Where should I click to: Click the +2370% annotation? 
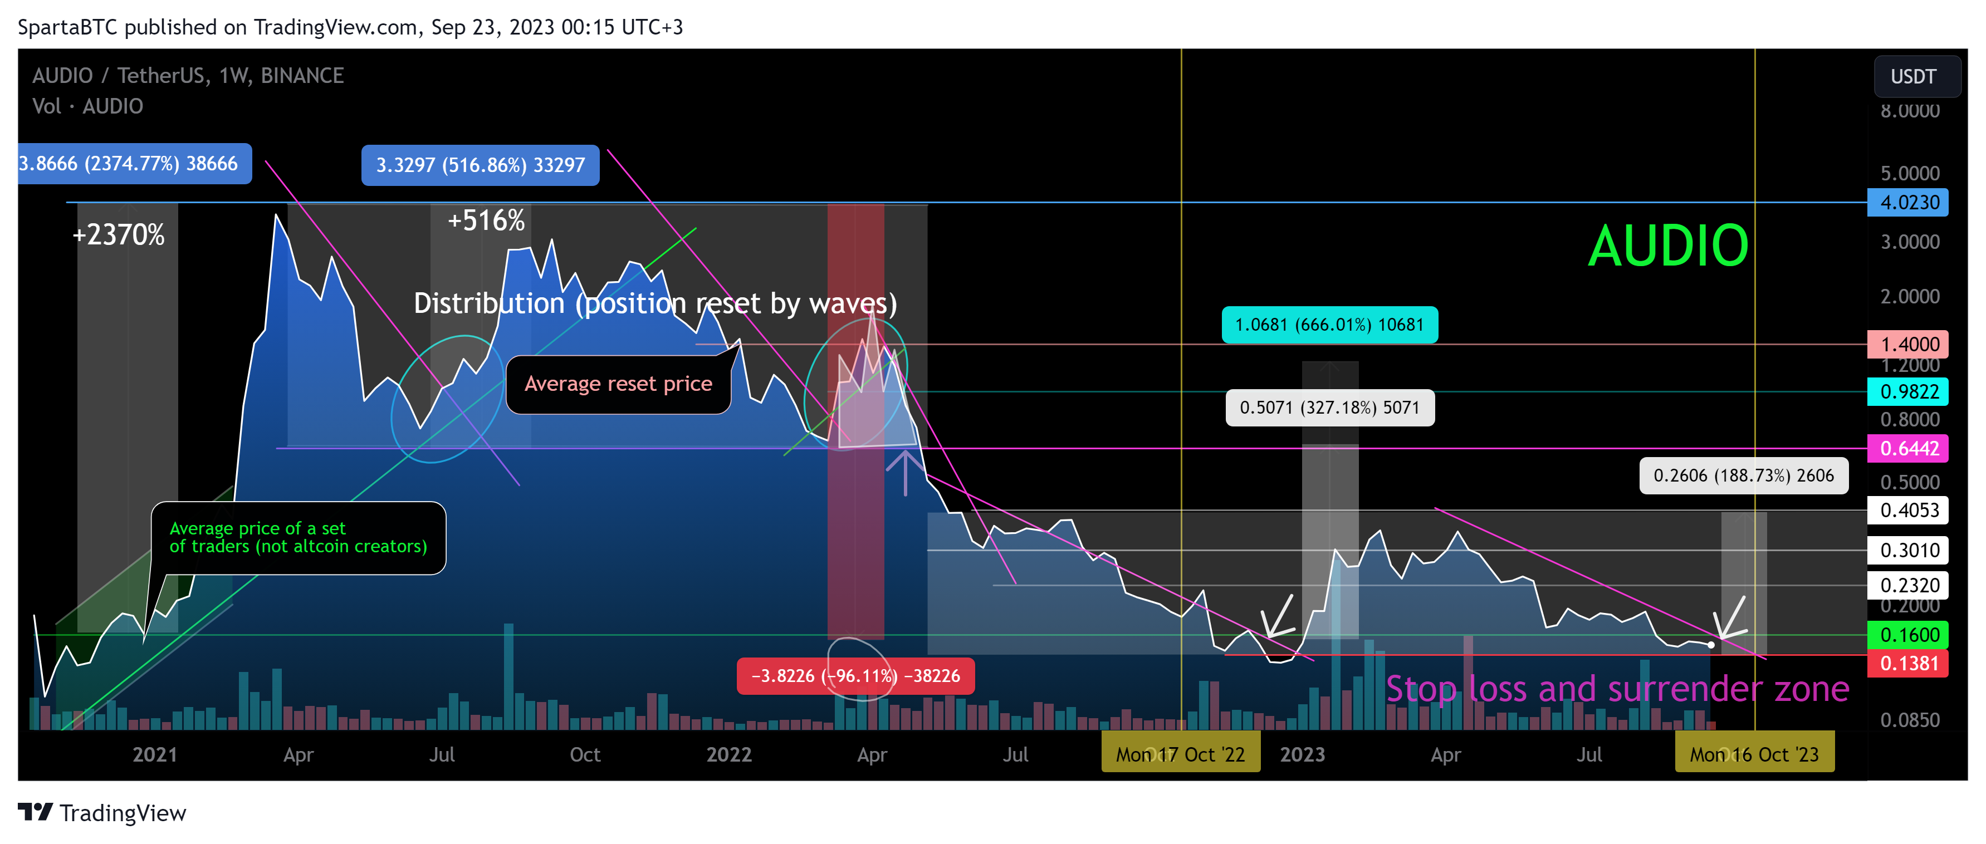coord(118,234)
